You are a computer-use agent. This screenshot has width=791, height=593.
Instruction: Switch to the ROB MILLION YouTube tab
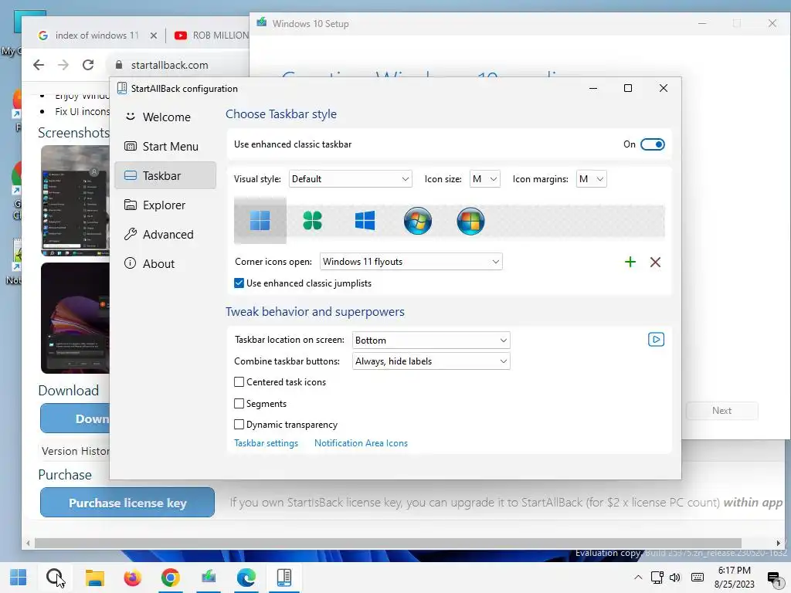tap(212, 36)
